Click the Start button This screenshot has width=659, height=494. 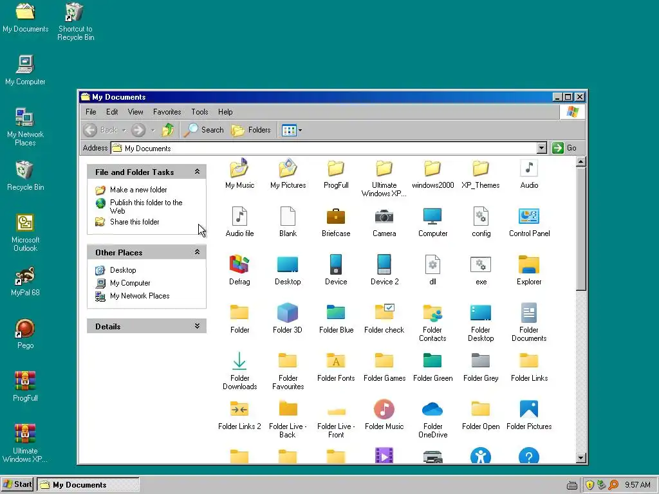pyautogui.click(x=17, y=485)
